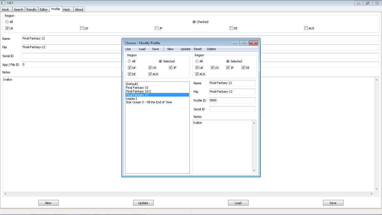Uncheck the AUS checkbox in the left dialog Region group
The width and height of the screenshot is (382, 215).
150,74
